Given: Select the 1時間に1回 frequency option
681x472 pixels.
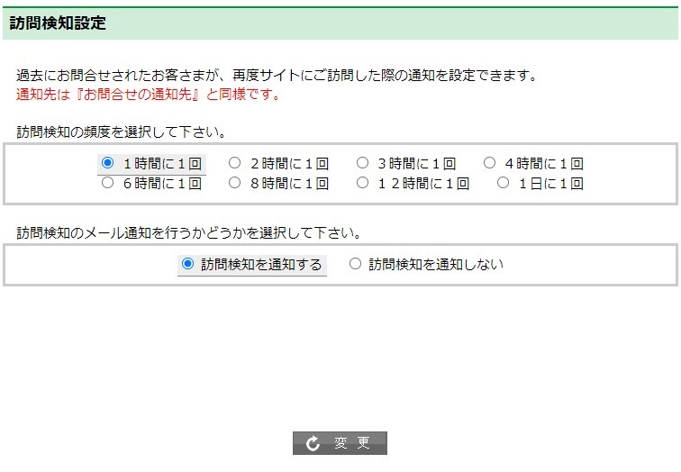Looking at the screenshot, I should pos(107,163).
